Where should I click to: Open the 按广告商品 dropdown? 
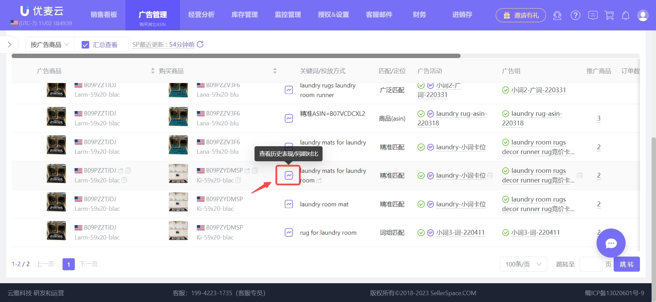click(x=50, y=45)
